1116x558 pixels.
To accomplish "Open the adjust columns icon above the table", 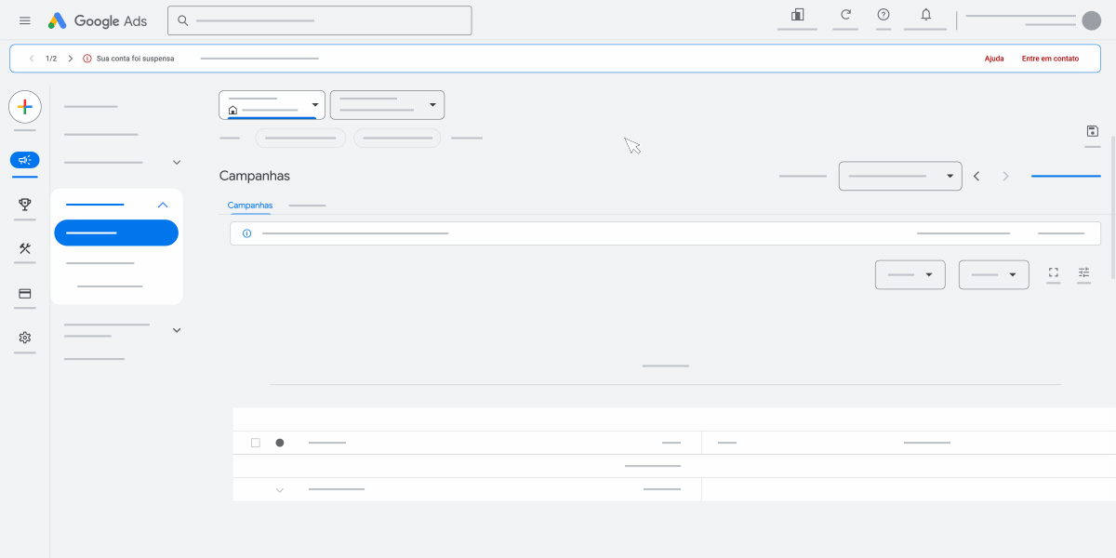I will (x=1083, y=273).
